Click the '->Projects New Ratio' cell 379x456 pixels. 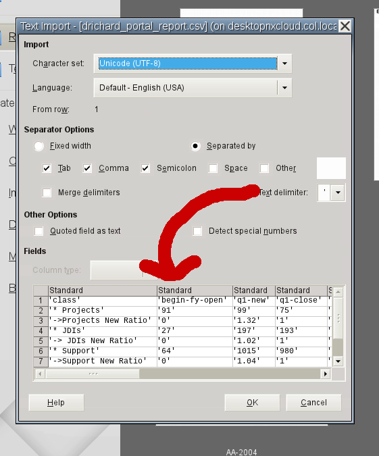click(x=103, y=320)
